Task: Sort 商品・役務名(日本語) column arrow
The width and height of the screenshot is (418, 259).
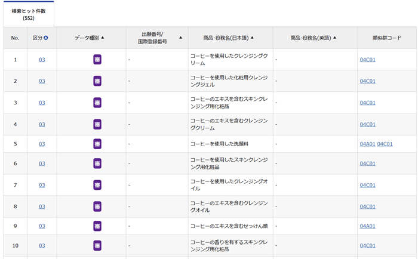Action: coord(252,38)
